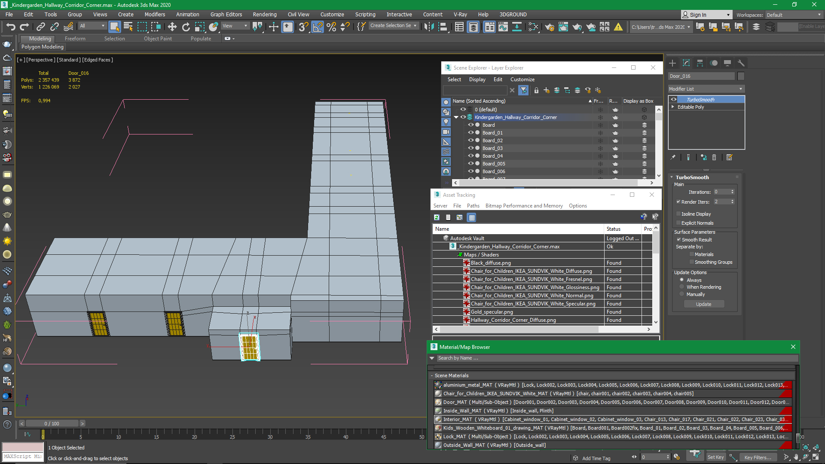Open Select by Name dialog icon
This screenshot has width=825, height=464.
pos(128,27)
